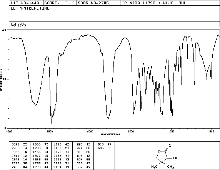The height and width of the screenshot is (170, 220).
Task: Click the 1004 wavenumber in the peak table
Action: 58,167
